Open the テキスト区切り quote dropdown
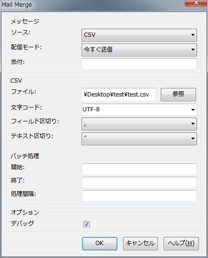 [139, 139]
